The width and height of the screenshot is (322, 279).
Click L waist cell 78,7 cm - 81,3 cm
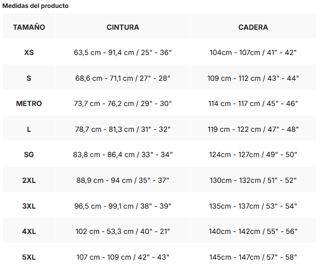click(123, 129)
